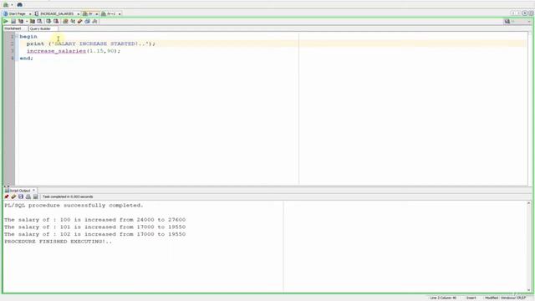Click output line for salary of 101
The image size is (535, 301).
click(94, 227)
